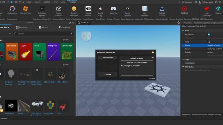
Task: Select the Noob NPC model thumbnail
Action: click(x=50, y=106)
